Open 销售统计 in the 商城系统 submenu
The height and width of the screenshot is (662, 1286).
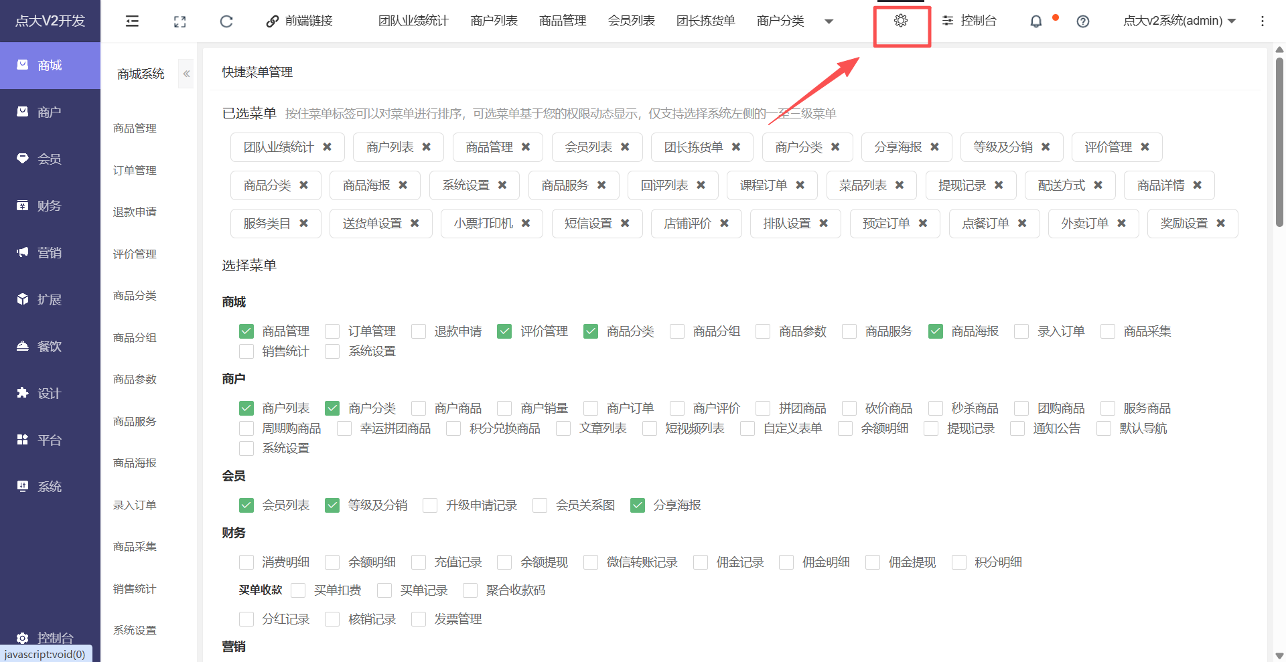click(x=135, y=589)
